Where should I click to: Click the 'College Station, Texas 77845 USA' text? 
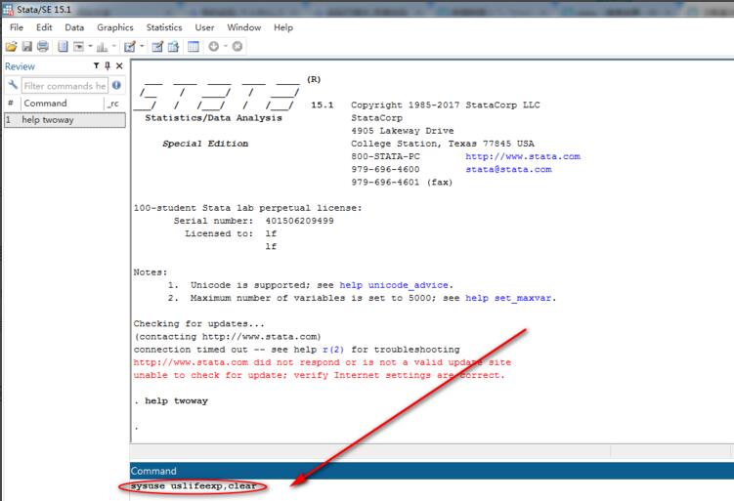pyautogui.click(x=443, y=144)
